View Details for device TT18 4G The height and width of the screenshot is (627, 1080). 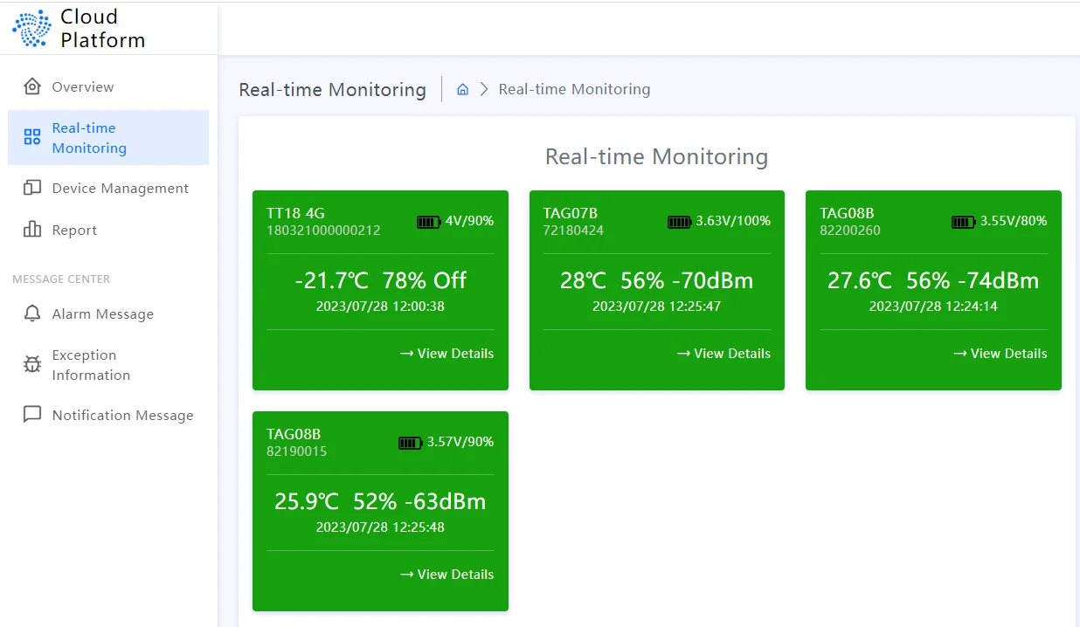coord(447,353)
